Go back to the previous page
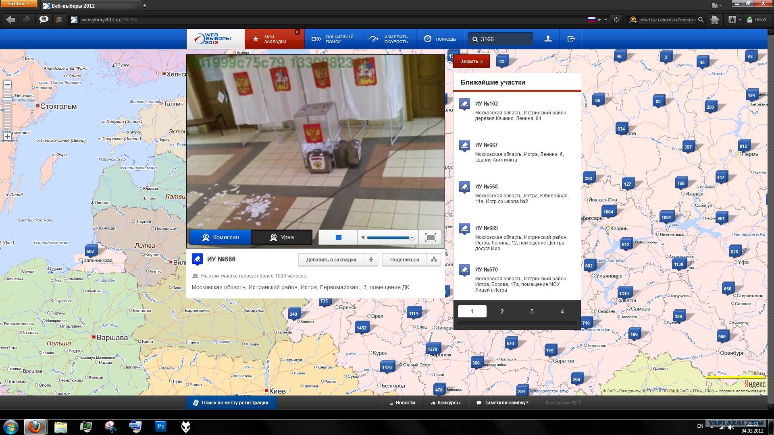 pyautogui.click(x=10, y=19)
